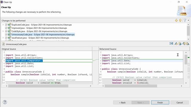Image resolution: width=191 pixels, height=107 pixels.
Task: Click 'import java.util.List;' in Refactored Source
Action: click(116, 63)
